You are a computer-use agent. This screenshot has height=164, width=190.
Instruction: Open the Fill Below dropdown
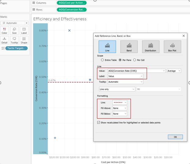120,114
